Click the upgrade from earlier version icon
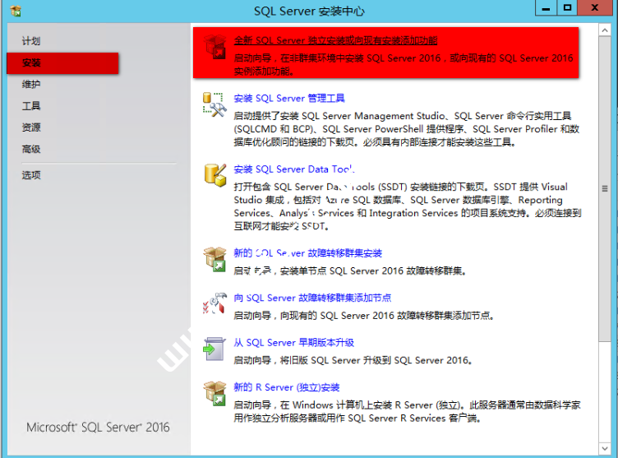This screenshot has height=458, width=618. 214,349
